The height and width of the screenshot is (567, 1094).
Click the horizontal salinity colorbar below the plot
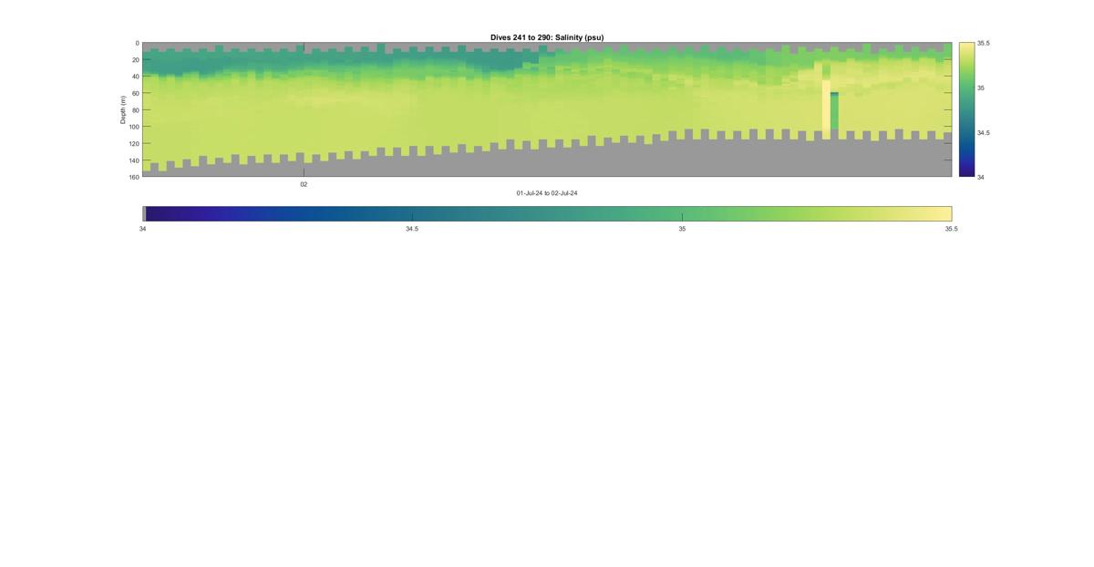(x=547, y=213)
